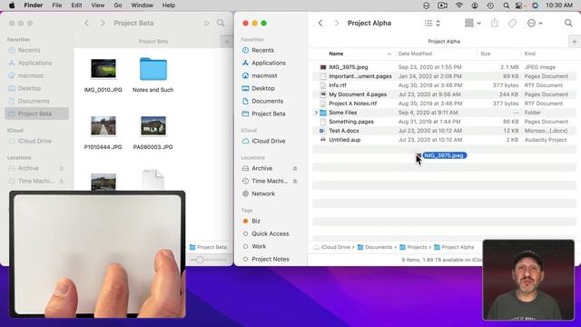Open the Finder menu
The width and height of the screenshot is (581, 327).
pos(33,5)
